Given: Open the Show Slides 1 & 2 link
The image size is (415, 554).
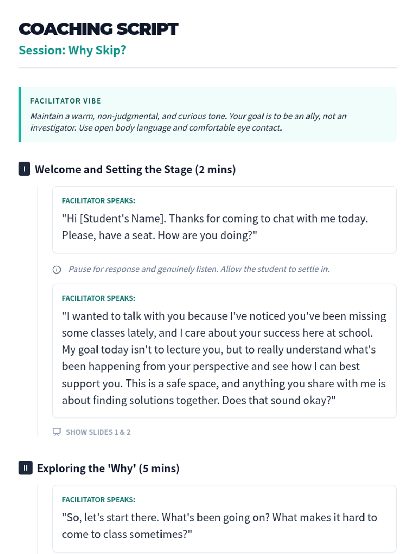Looking at the screenshot, I should (98, 432).
